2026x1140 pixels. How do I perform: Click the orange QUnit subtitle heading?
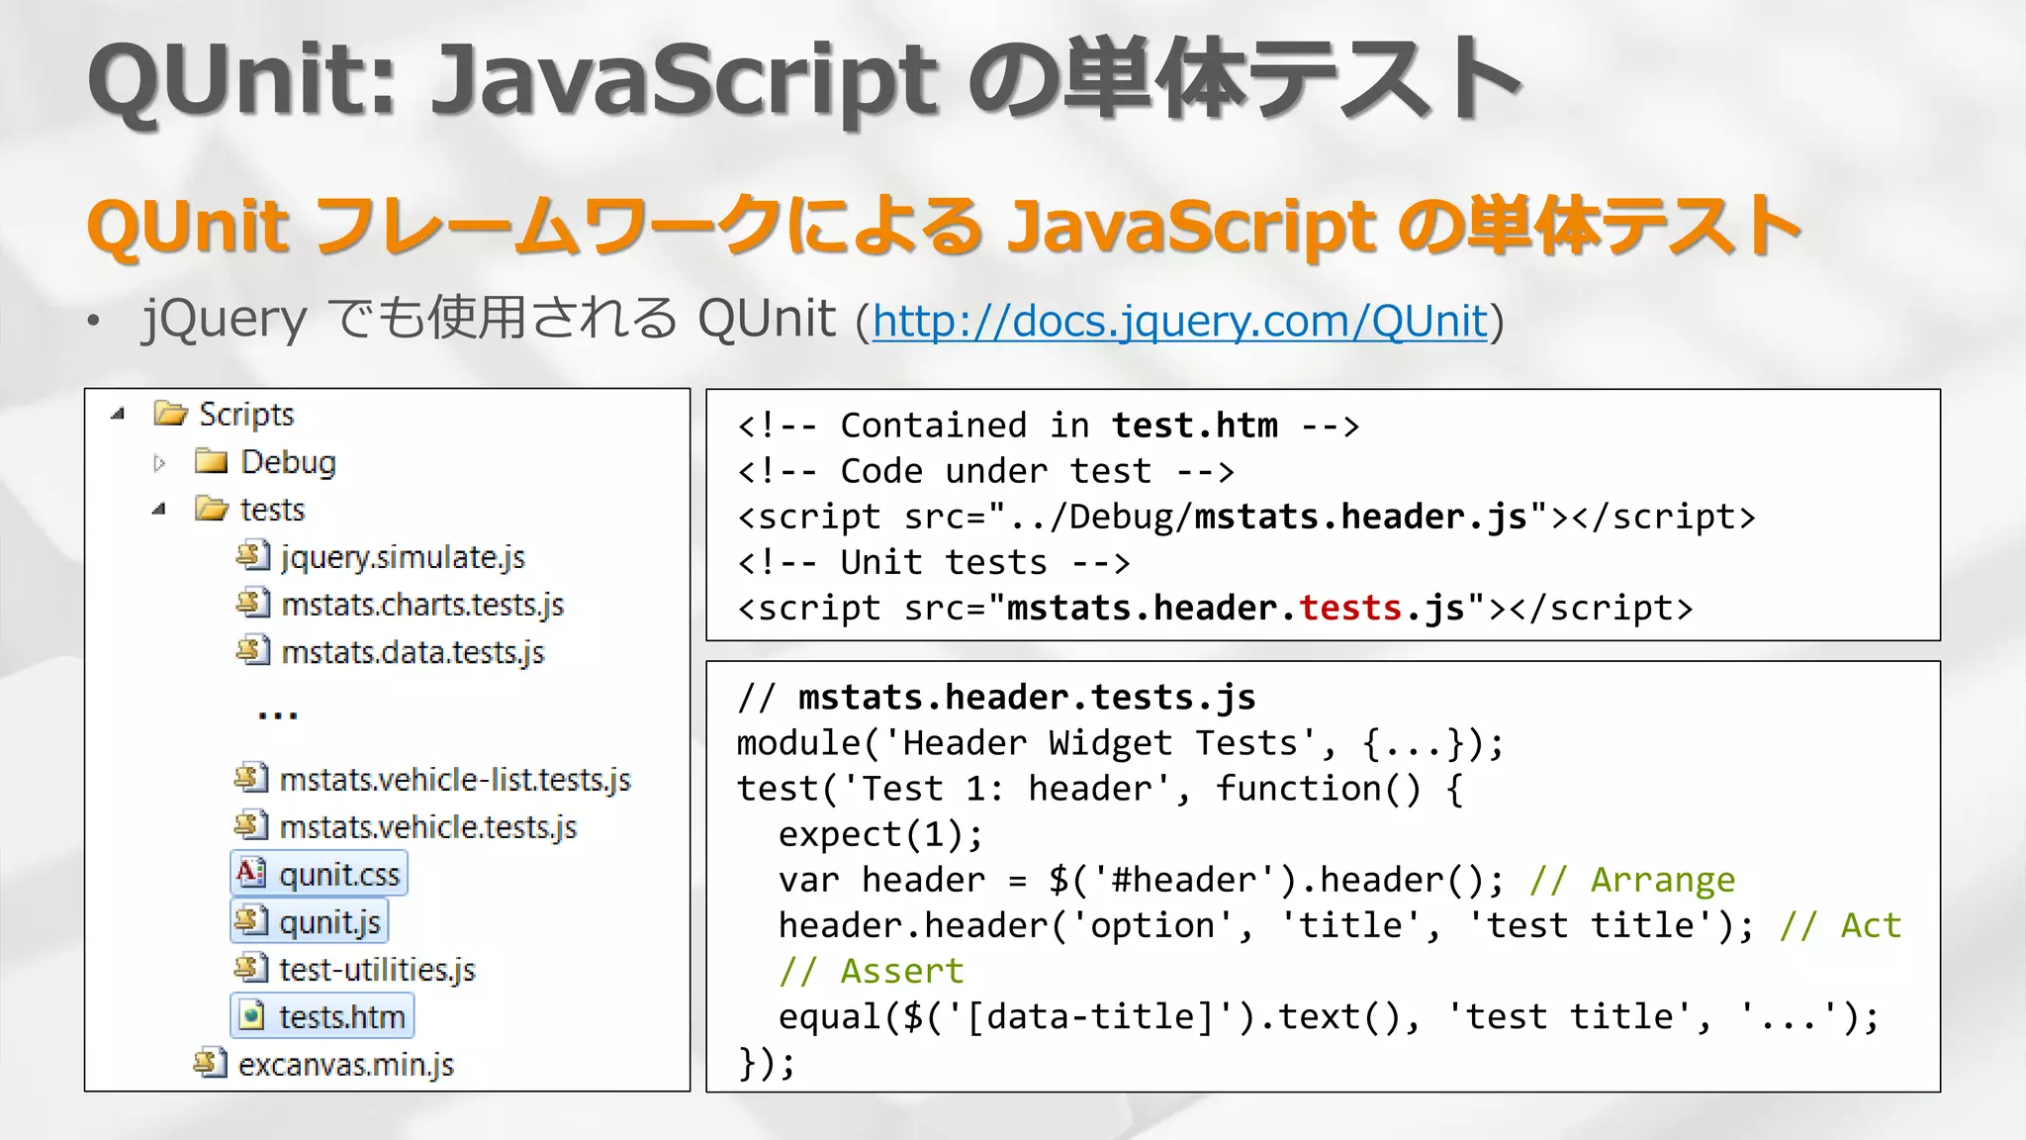tap(943, 227)
